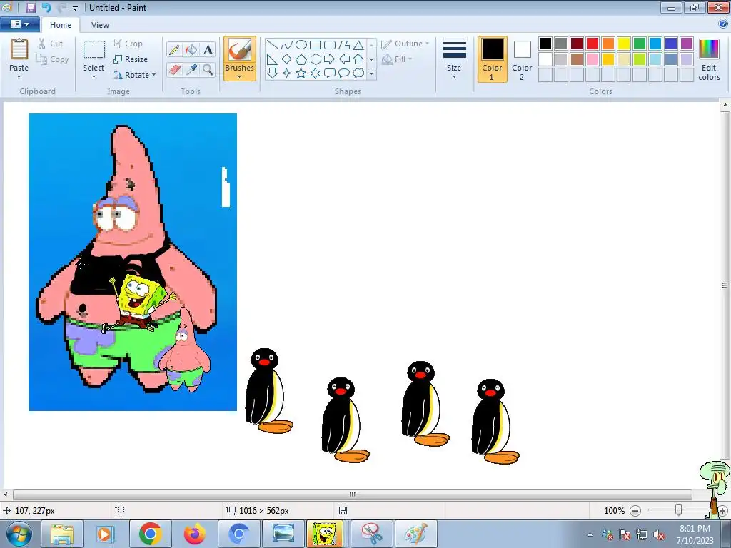
Task: Select the Text tool
Action: [x=208, y=49]
